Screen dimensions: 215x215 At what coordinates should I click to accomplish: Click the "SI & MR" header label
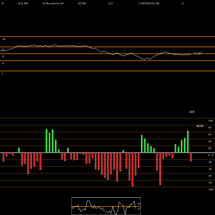[x=23, y=3]
